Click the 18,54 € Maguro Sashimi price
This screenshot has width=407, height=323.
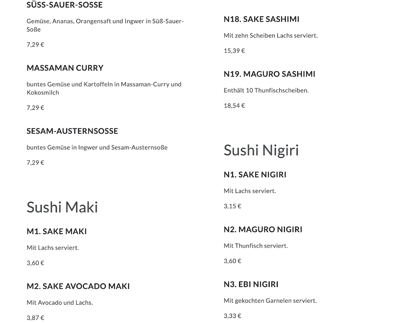pos(234,106)
